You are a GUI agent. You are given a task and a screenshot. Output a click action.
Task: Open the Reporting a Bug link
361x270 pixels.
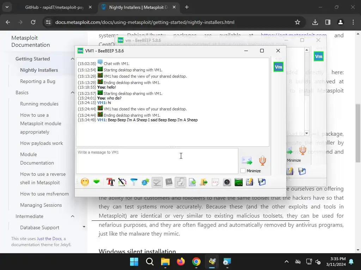(37, 81)
